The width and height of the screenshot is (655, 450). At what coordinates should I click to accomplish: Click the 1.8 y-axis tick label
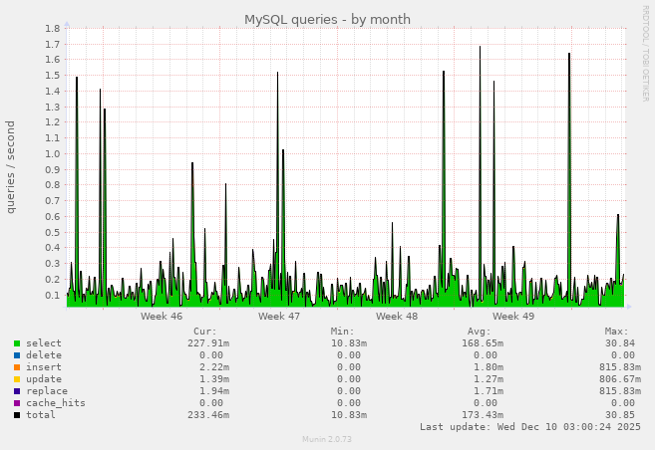53,28
